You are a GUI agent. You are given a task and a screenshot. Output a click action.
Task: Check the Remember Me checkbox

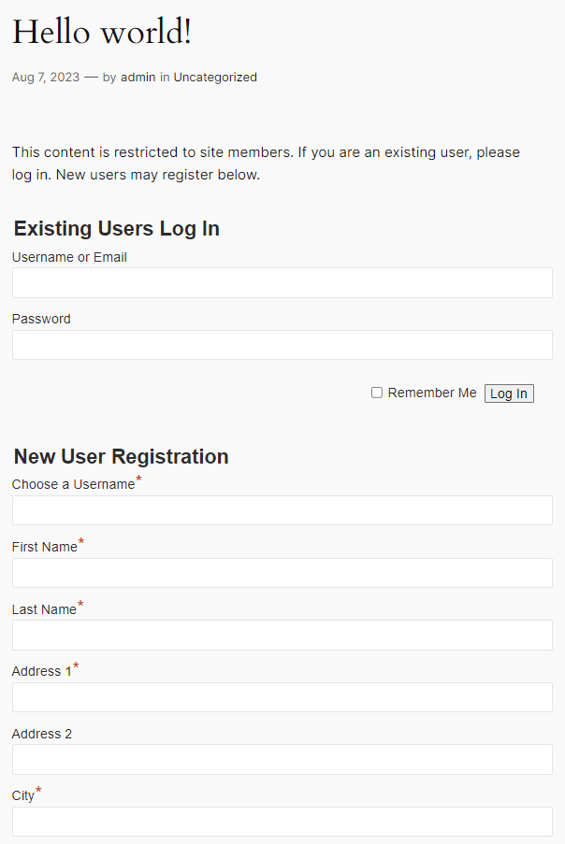(x=377, y=393)
